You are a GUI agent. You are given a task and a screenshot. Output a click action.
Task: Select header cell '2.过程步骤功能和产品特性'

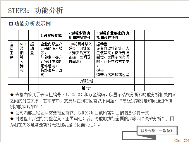(81, 35)
